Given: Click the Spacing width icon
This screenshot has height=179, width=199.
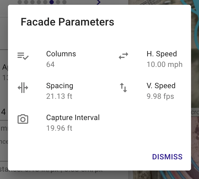Looking at the screenshot, I should 23,88.
